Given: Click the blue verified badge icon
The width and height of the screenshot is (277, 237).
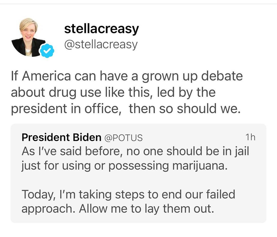Looking at the screenshot, I should click(46, 51).
